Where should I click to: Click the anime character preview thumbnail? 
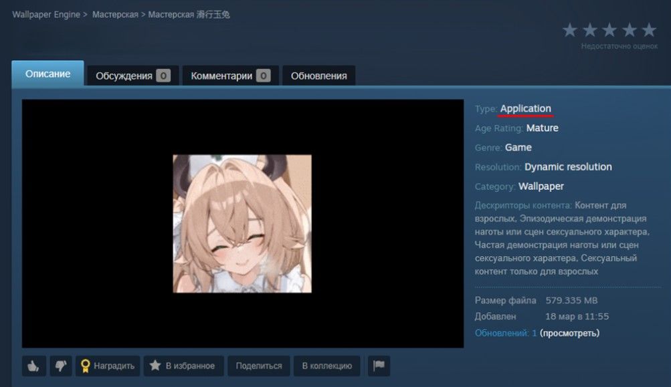point(242,224)
